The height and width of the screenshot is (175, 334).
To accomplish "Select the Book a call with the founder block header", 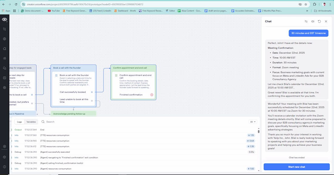I will pyautogui.click(x=73, y=68).
